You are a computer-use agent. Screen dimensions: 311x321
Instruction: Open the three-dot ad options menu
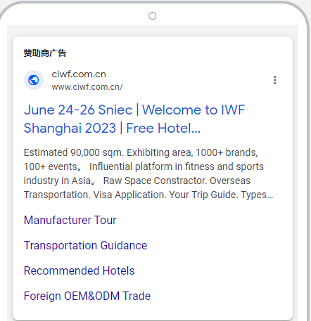point(275,80)
